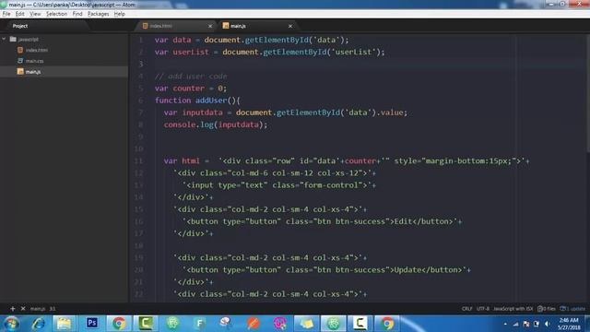Select main.js in the tree view
The image size is (590, 332).
pos(33,72)
